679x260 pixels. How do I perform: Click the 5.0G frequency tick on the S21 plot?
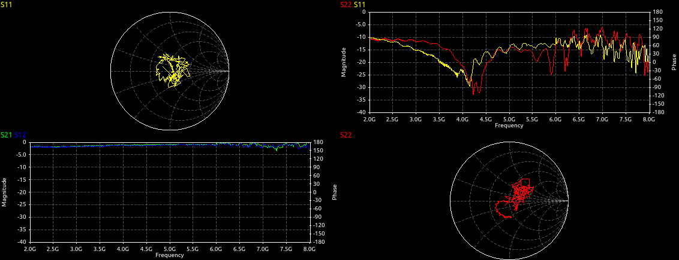coord(170,248)
